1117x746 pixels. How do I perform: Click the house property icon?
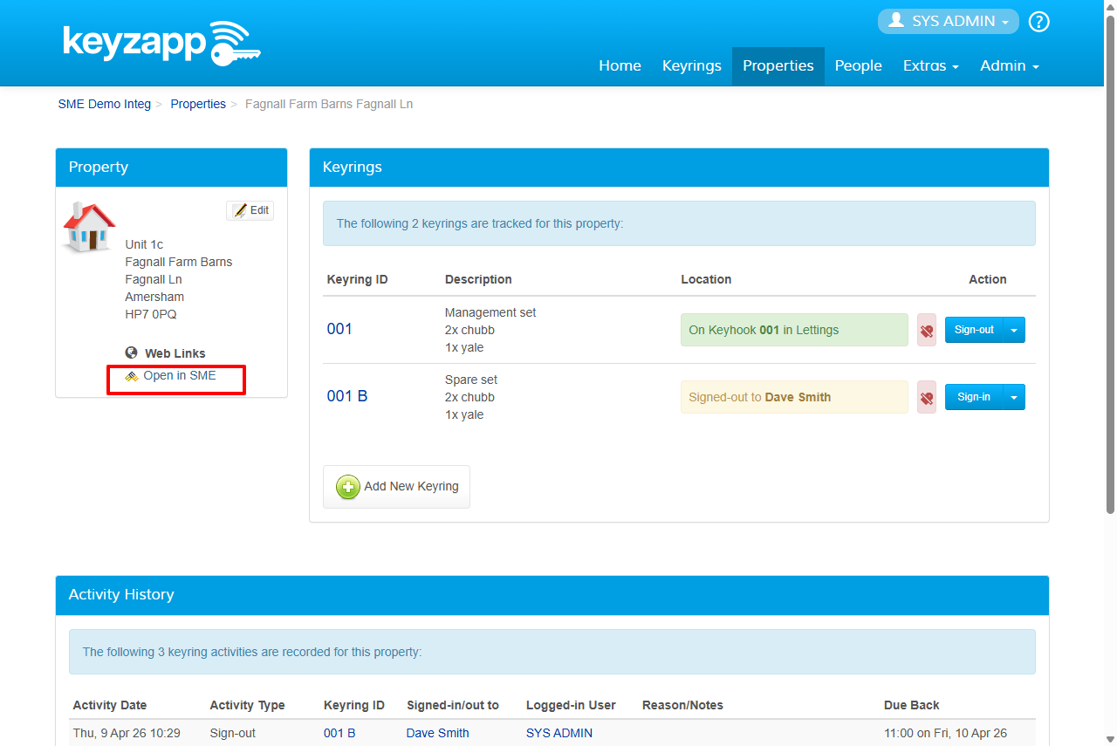(x=89, y=228)
